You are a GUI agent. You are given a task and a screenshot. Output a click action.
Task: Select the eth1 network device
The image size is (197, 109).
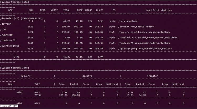click(19, 103)
